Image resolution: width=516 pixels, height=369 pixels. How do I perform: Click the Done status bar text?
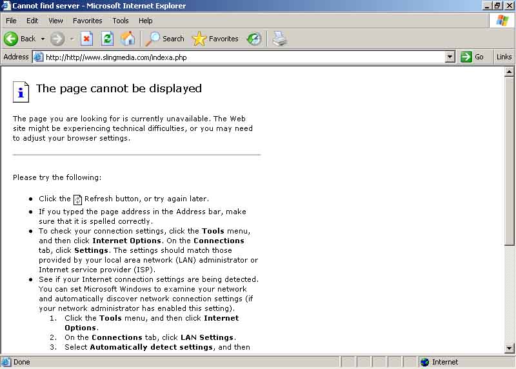22,362
